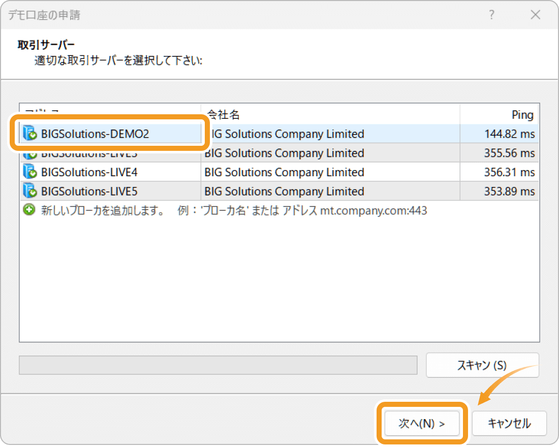Click the 144.82 ms ping value
The width and height of the screenshot is (559, 448).
click(509, 134)
